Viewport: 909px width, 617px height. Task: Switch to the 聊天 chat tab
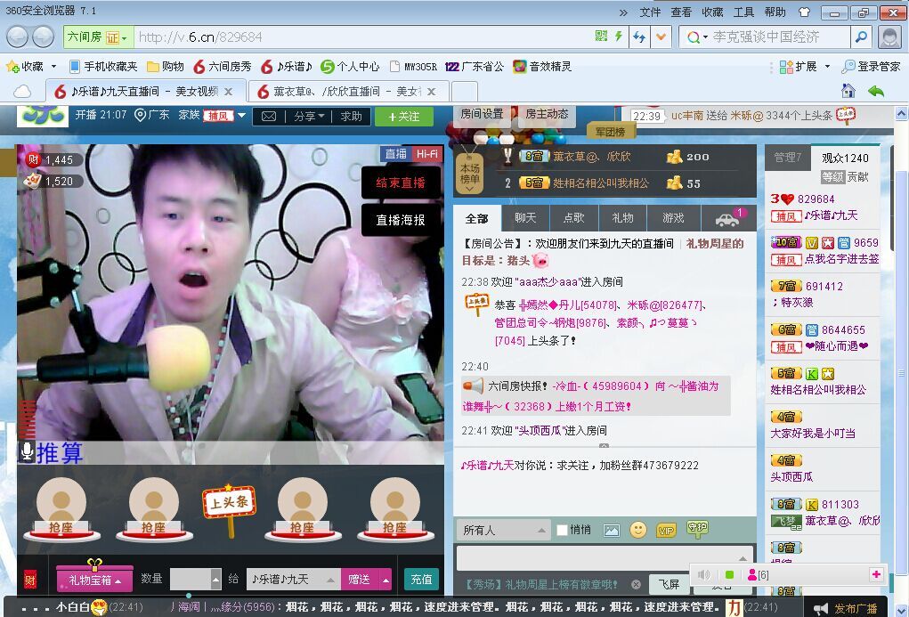click(525, 218)
